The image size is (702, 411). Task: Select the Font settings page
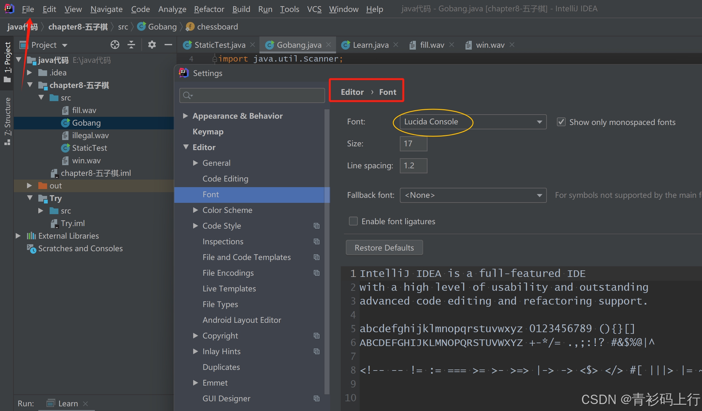coord(252,195)
